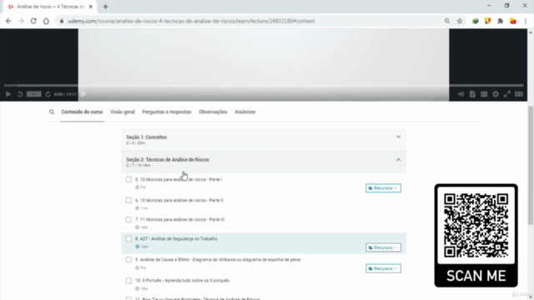Toggle expanded theater view icon
This screenshot has height=300, width=534.
coord(519,94)
